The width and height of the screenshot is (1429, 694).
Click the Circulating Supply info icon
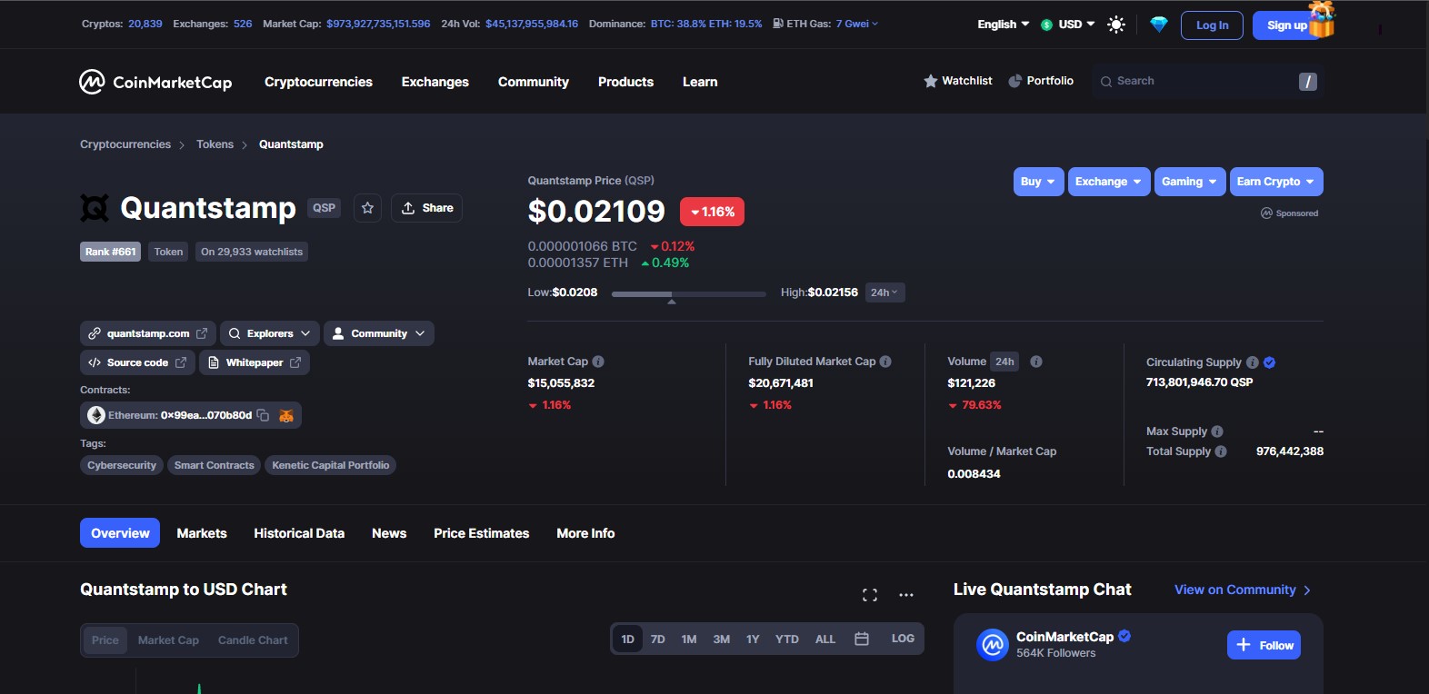[1253, 362]
